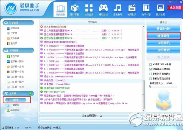Open the 精彩游戏 gamepad icon
183x130 pixels.
(x=103, y=10)
